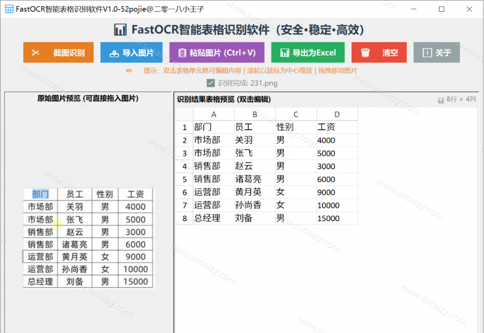Click 粘贴图片 (Ctrl+V) button text
The width and height of the screenshot is (484, 333).
point(222,53)
